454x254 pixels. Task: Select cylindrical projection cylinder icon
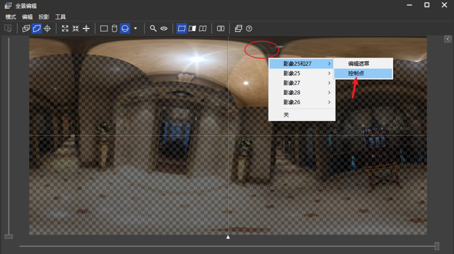click(114, 28)
